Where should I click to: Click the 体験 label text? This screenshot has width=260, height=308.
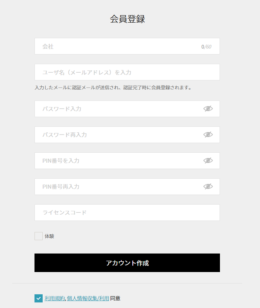tap(49, 236)
